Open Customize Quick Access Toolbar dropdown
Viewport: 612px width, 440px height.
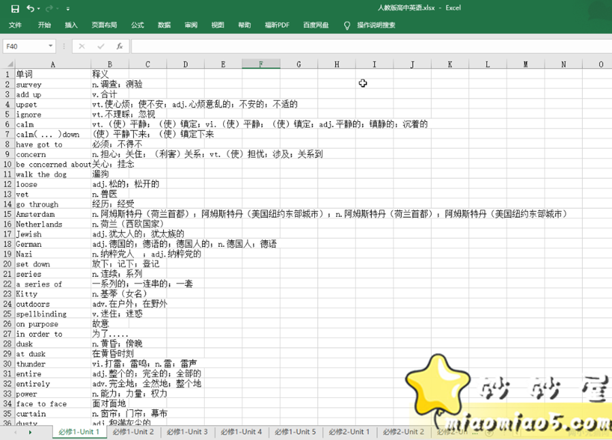click(x=67, y=9)
